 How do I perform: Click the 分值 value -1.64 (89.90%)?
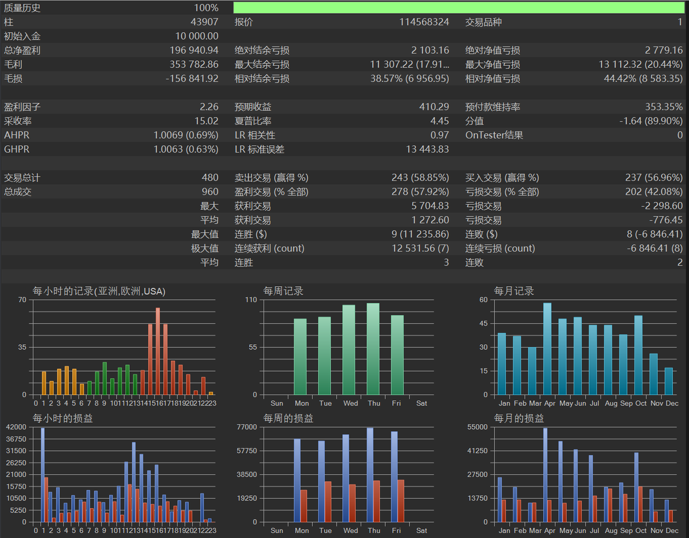coord(651,121)
